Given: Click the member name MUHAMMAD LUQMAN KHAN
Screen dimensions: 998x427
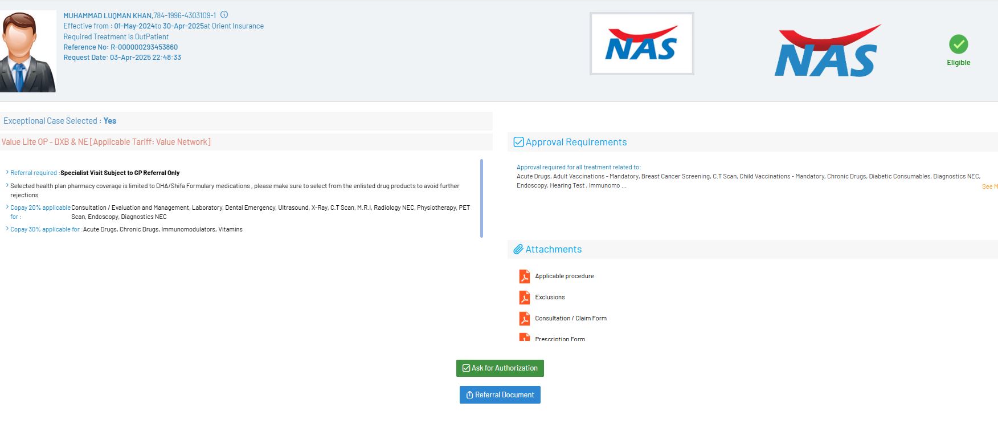Looking at the screenshot, I should pos(108,15).
